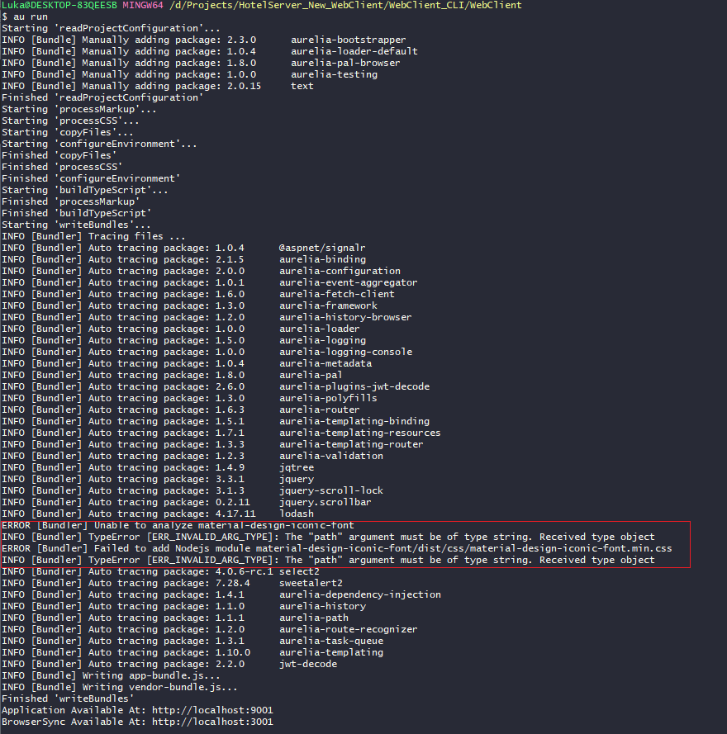This screenshot has height=734, width=727.
Task: Open the http://localhost:3001 BrowserSync URL
Action: pyautogui.click(x=212, y=722)
